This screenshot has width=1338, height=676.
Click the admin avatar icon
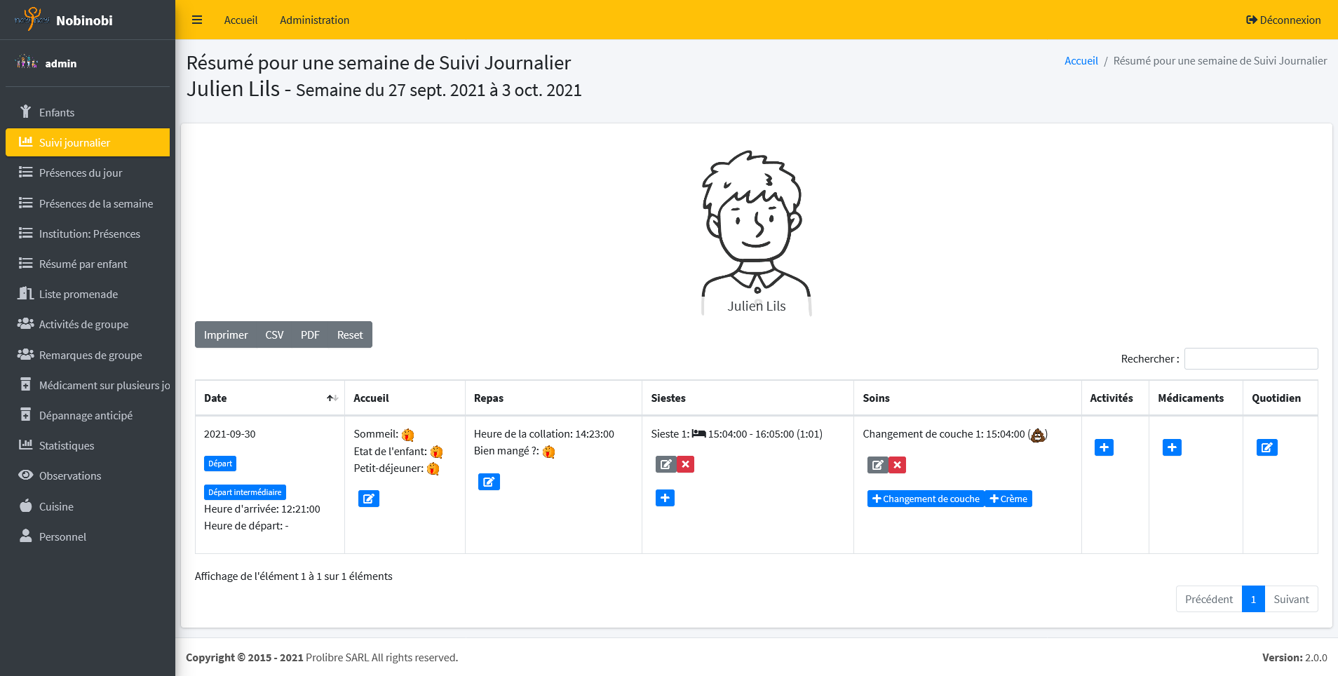point(27,62)
